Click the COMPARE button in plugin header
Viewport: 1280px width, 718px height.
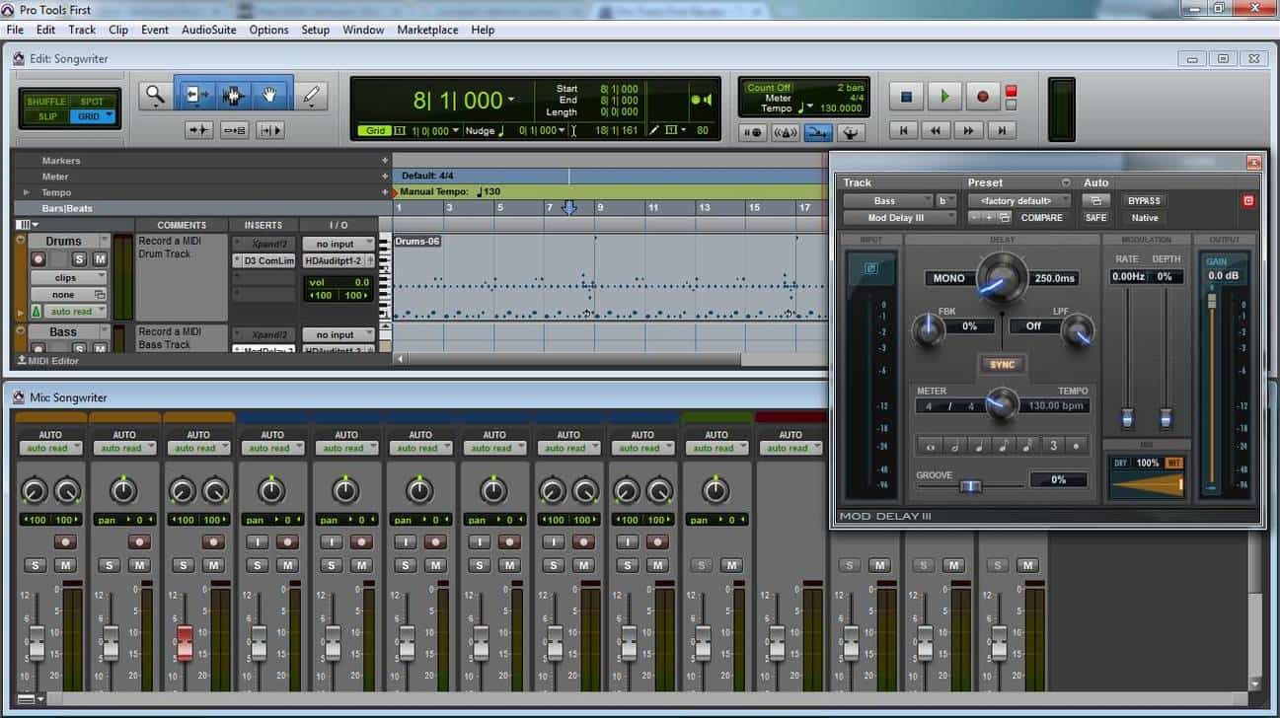point(1041,218)
